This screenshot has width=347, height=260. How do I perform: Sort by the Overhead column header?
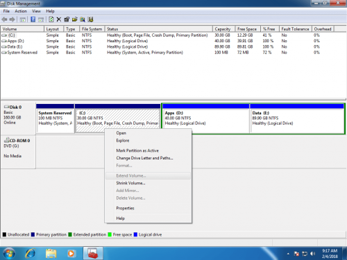point(323,29)
